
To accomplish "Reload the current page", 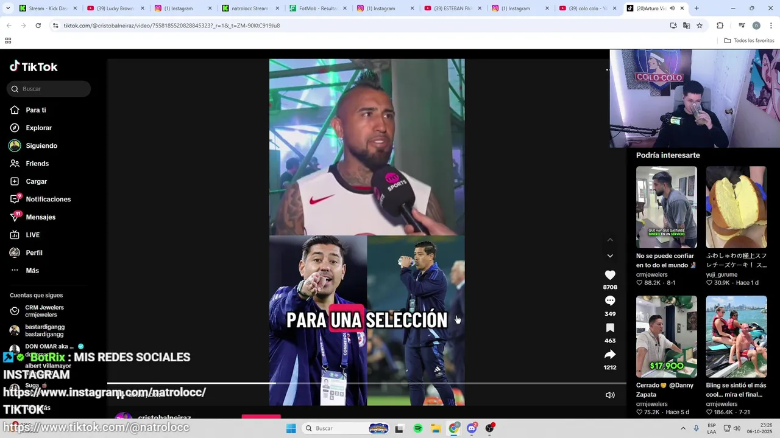I will 38,26.
